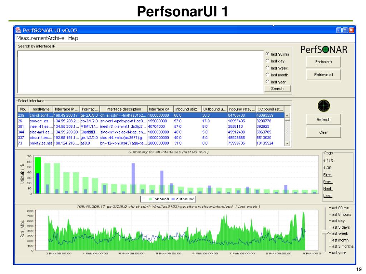Click the tallest highlighted first bar in summary chart
This screenshot has height=274, width=366.
click(38, 175)
